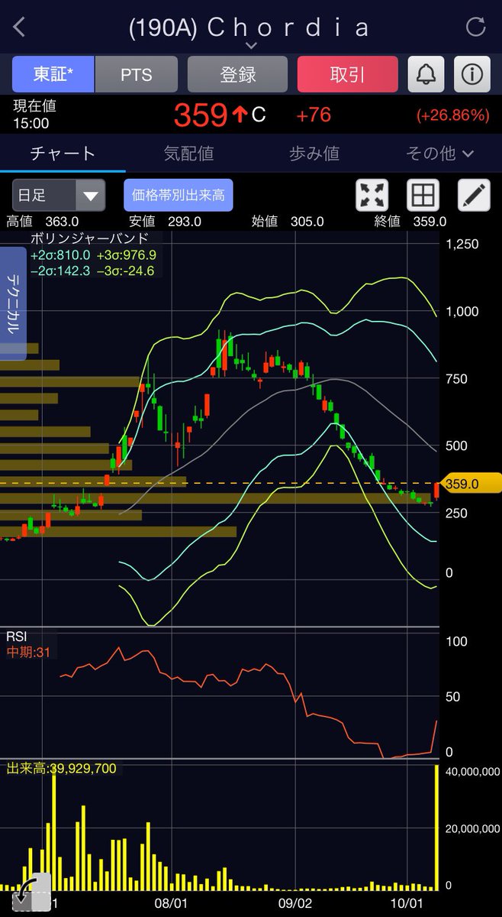Switch to the PTS market
The height and width of the screenshot is (917, 502).
point(136,74)
